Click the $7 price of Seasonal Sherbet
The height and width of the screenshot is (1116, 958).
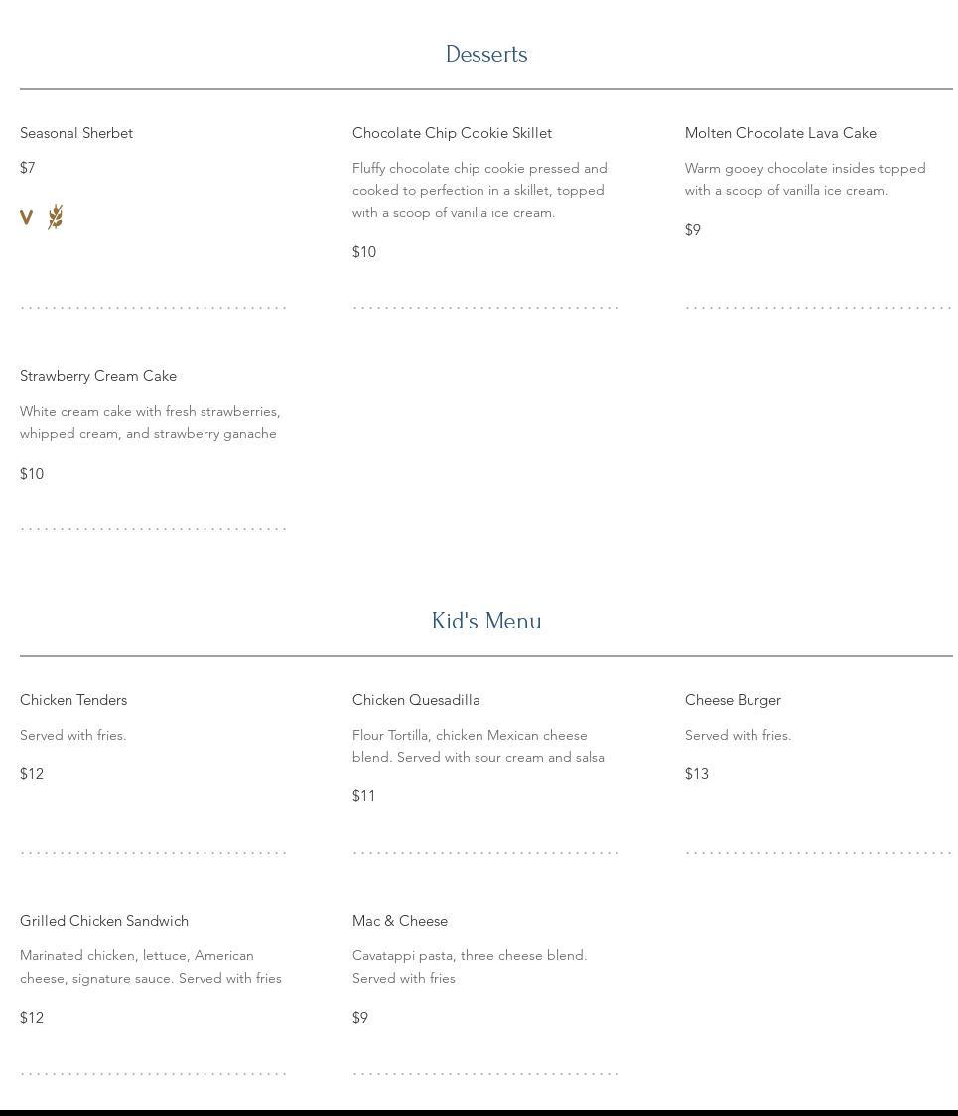[x=28, y=168]
